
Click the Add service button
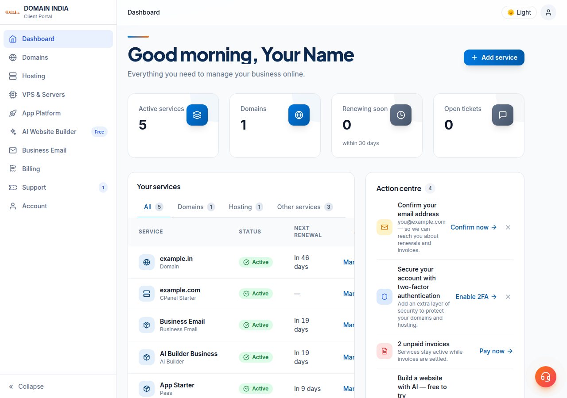point(494,57)
